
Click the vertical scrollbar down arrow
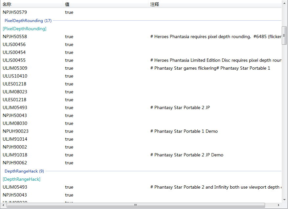coord(284,199)
